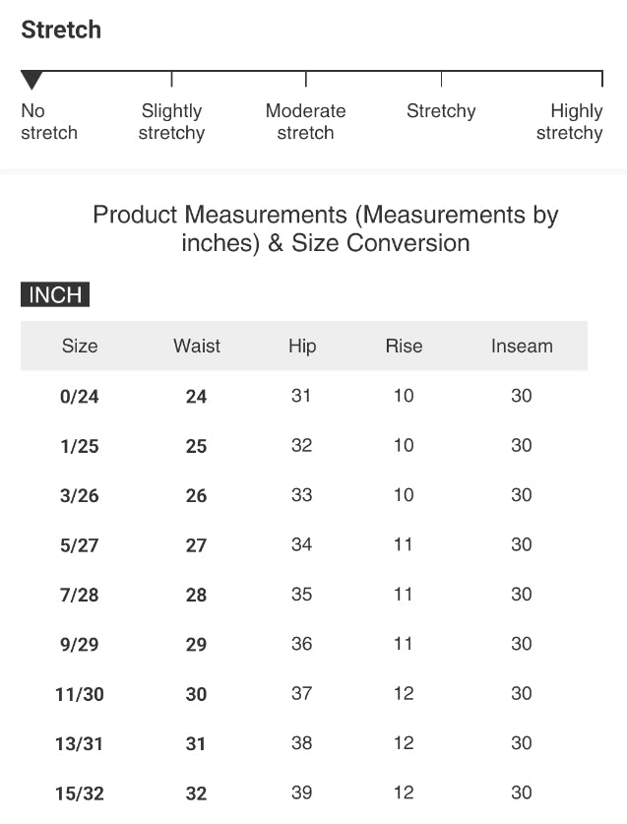
Task: Select the 5/27 size label
Action: point(80,545)
